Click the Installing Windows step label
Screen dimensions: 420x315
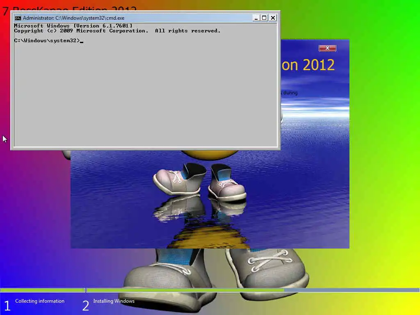click(x=114, y=301)
